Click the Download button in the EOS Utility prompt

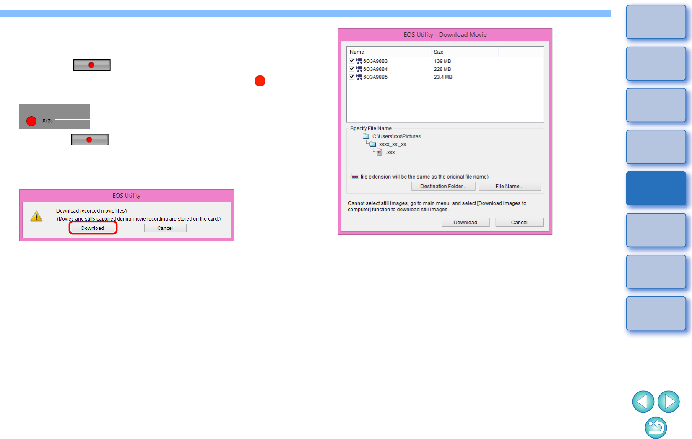93,228
